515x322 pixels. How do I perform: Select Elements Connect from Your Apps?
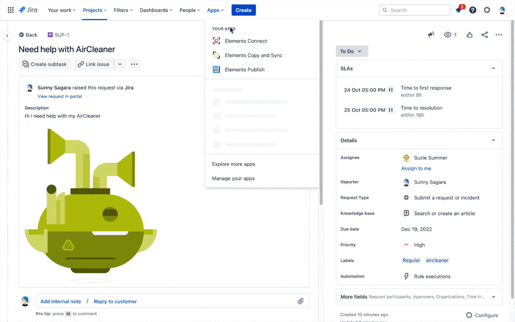tap(262, 41)
